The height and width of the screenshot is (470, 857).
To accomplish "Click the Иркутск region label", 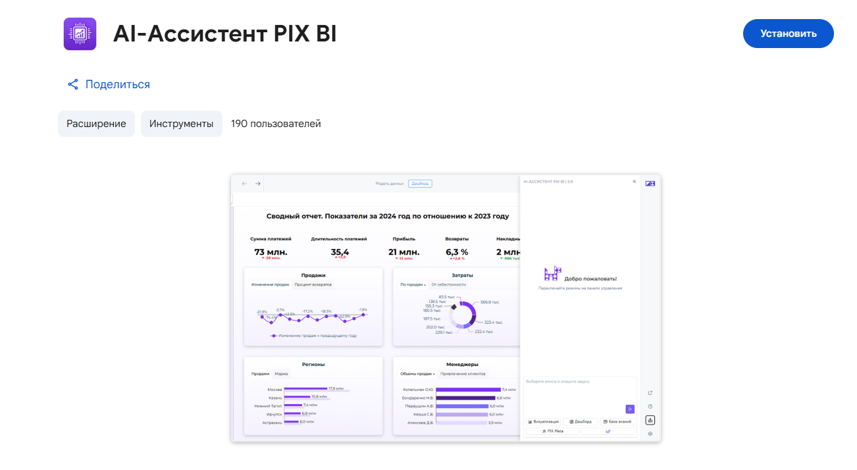I will click(x=274, y=414).
